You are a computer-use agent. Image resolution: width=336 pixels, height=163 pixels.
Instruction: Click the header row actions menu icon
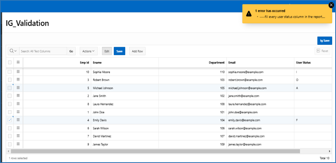tap(18, 62)
